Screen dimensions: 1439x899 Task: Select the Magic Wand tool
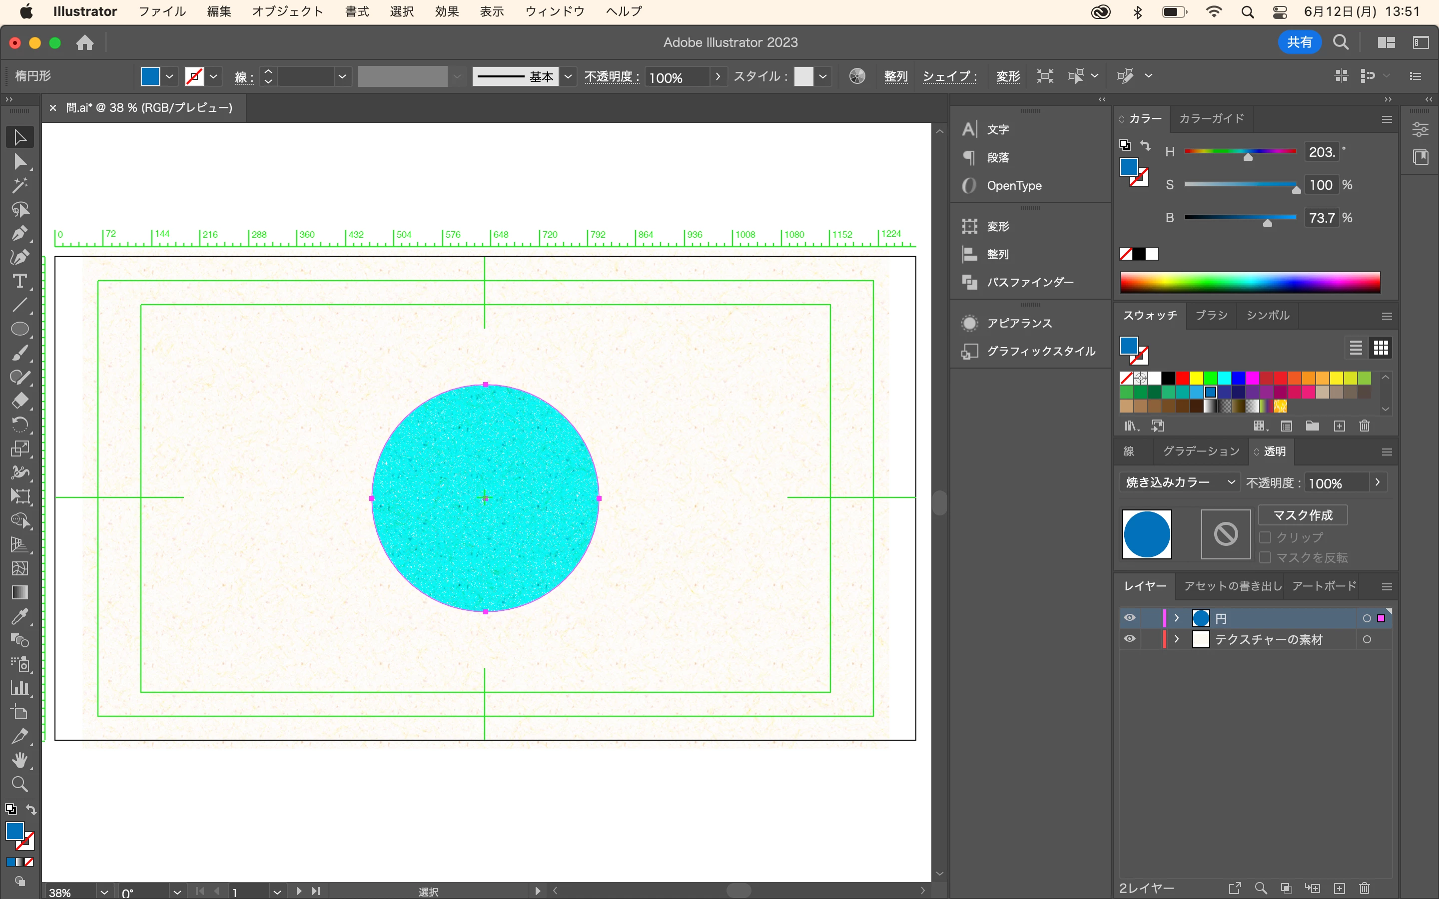[19, 185]
